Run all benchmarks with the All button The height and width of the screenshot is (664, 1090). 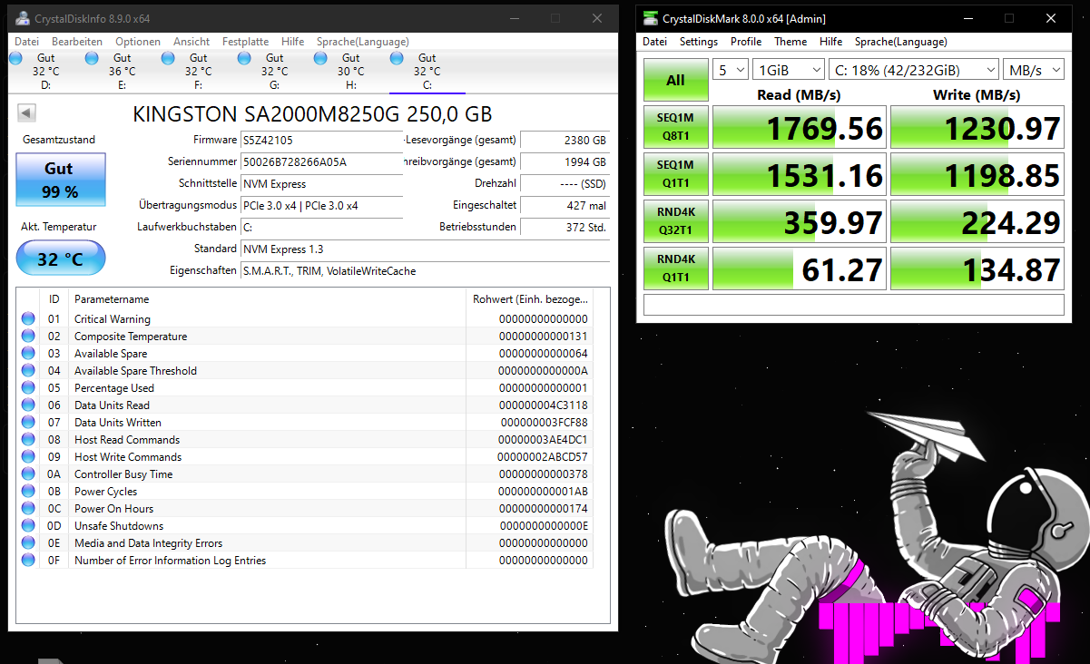[675, 80]
